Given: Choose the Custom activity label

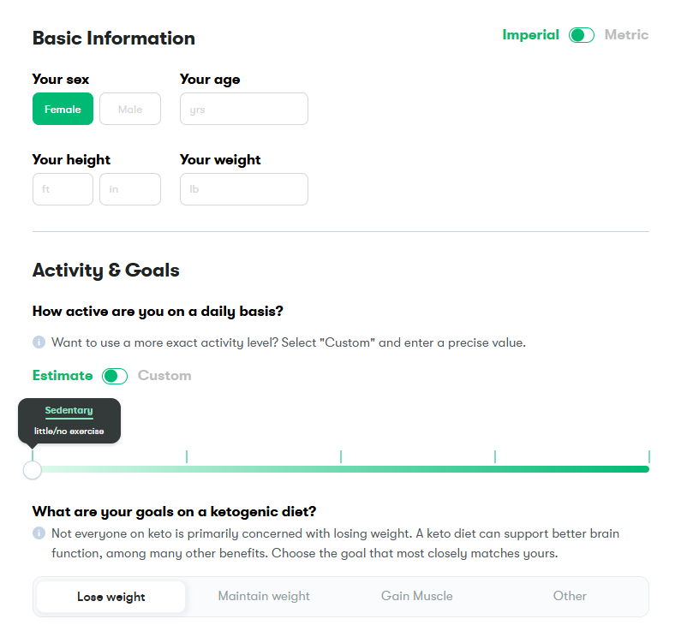Looking at the screenshot, I should pyautogui.click(x=164, y=376).
